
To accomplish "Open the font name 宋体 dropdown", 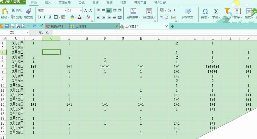I will pos(66,11).
